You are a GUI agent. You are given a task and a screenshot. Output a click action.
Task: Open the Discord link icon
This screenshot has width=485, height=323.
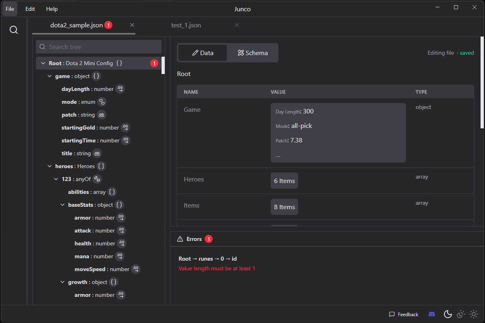[x=432, y=314]
